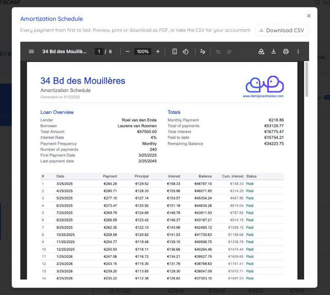Click the page number input field
Image resolution: width=330 pixels, height=295 pixels.
(x=99, y=51)
